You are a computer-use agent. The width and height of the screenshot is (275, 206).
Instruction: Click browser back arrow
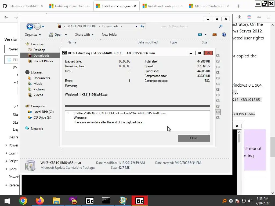tap(6, 17)
